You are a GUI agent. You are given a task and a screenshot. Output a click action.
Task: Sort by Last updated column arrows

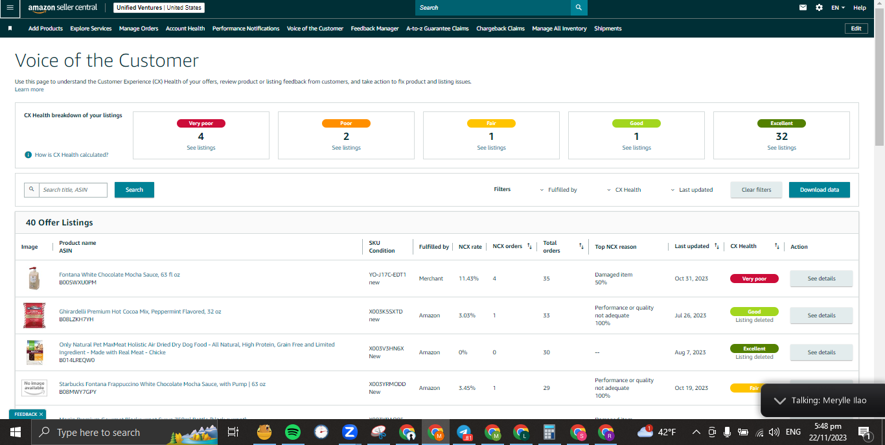(717, 246)
